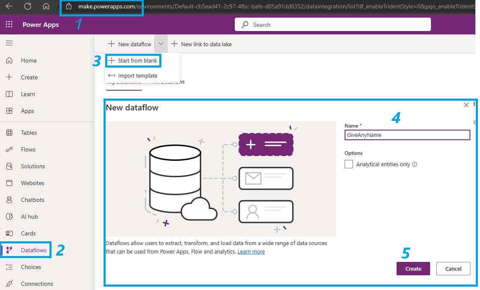Click New link to data lake
Image resolution: width=480 pixels, height=290 pixels.
201,44
